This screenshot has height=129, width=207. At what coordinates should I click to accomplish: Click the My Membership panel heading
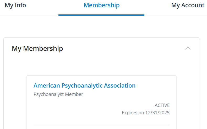pyautogui.click(x=37, y=49)
